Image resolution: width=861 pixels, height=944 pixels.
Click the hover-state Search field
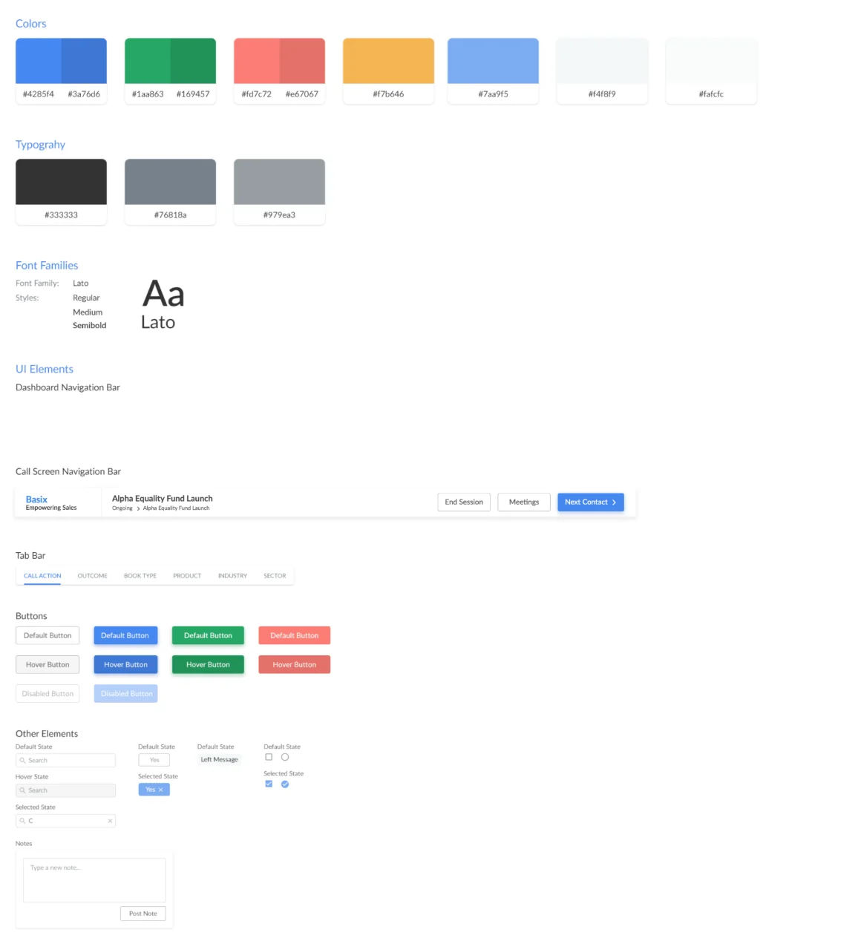pyautogui.click(x=65, y=790)
